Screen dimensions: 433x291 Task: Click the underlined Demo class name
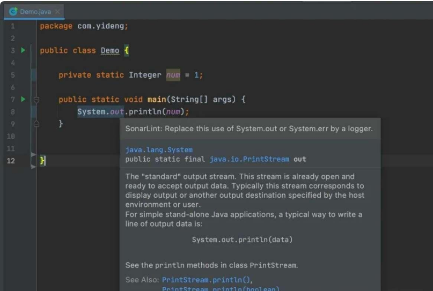pyautogui.click(x=110, y=51)
